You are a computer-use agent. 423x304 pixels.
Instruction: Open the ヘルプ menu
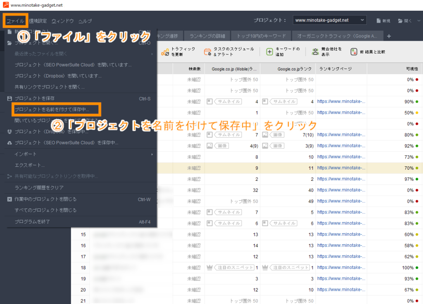tap(85, 21)
